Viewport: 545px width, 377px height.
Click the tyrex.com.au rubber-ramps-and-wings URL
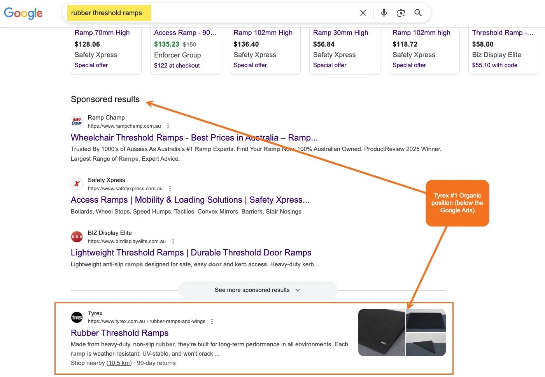coord(147,321)
